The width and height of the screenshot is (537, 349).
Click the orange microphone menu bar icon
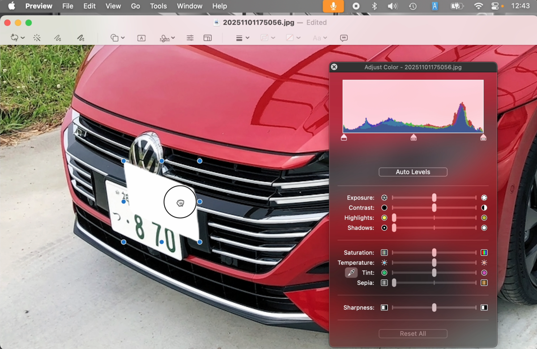click(333, 6)
